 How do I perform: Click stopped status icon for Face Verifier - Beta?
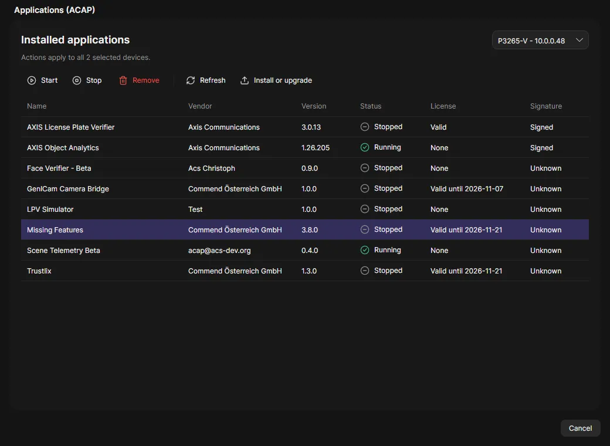point(364,168)
